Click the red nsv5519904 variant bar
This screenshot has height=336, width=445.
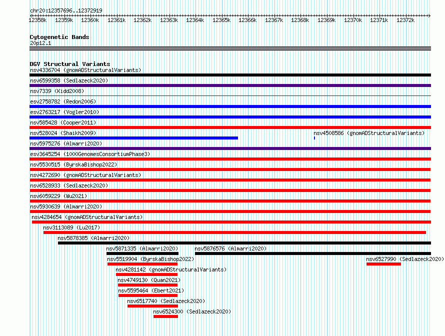(x=142, y=264)
